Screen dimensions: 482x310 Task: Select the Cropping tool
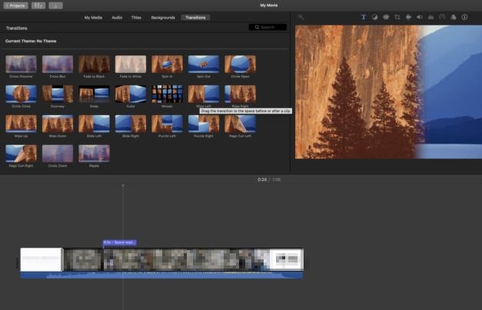tap(397, 17)
